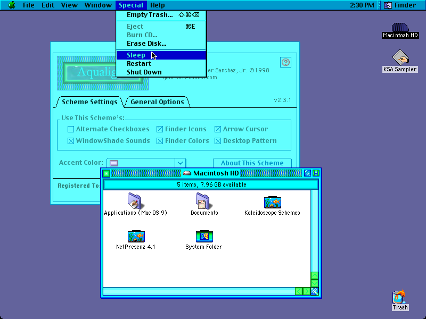Click the "5 items, 7.96 GB available" status text
Viewport: 426px width, 319px height.
pos(211,184)
